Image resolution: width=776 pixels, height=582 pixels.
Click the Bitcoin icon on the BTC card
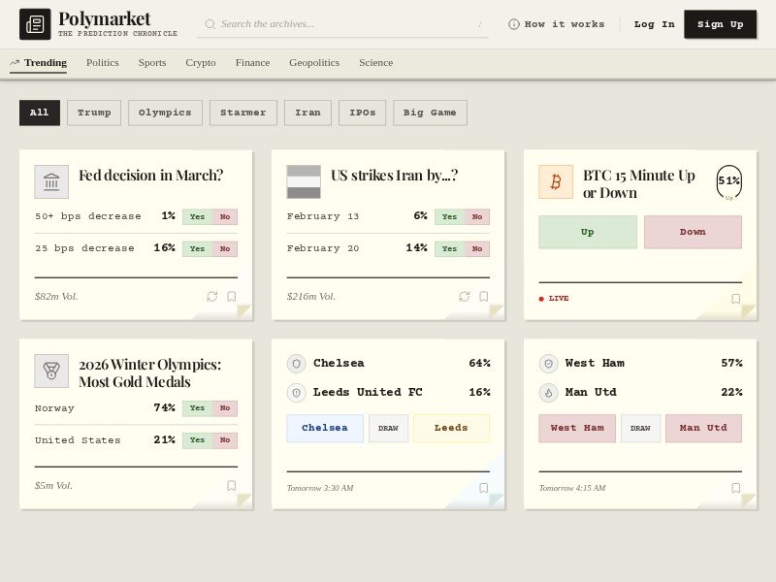point(556,183)
